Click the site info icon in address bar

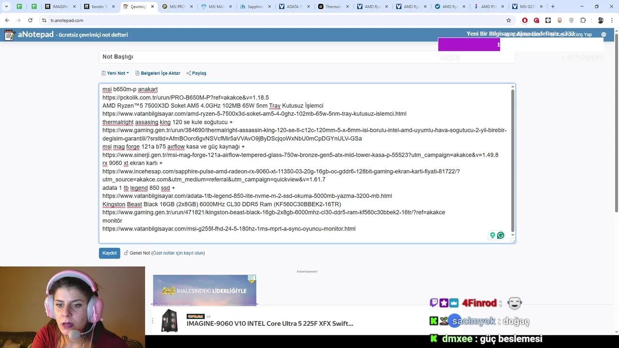[x=44, y=20]
